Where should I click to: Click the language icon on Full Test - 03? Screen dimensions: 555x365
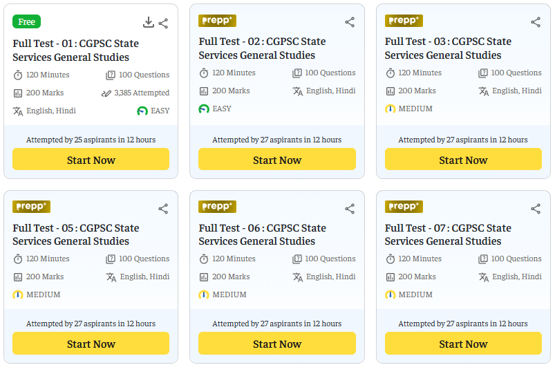click(x=484, y=91)
